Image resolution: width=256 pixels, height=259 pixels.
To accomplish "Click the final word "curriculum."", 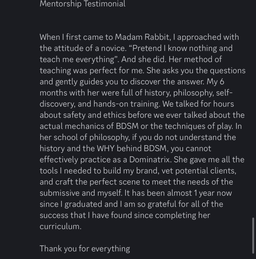I will pos(60,226).
